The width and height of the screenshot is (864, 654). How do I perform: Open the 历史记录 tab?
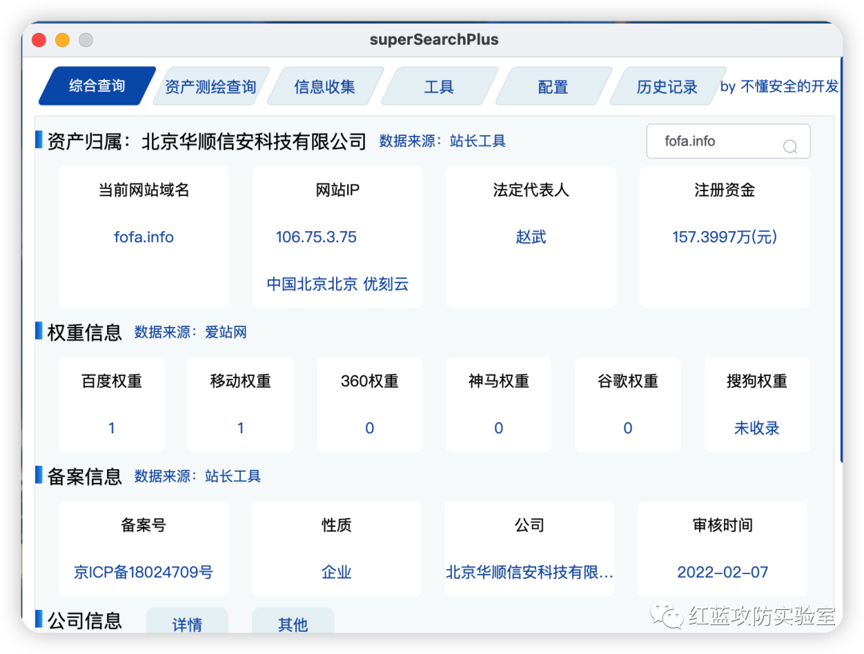pyautogui.click(x=666, y=87)
